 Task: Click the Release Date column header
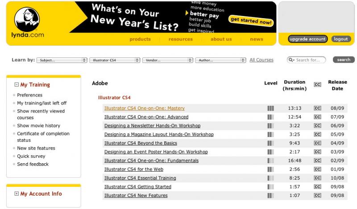coord(337,85)
